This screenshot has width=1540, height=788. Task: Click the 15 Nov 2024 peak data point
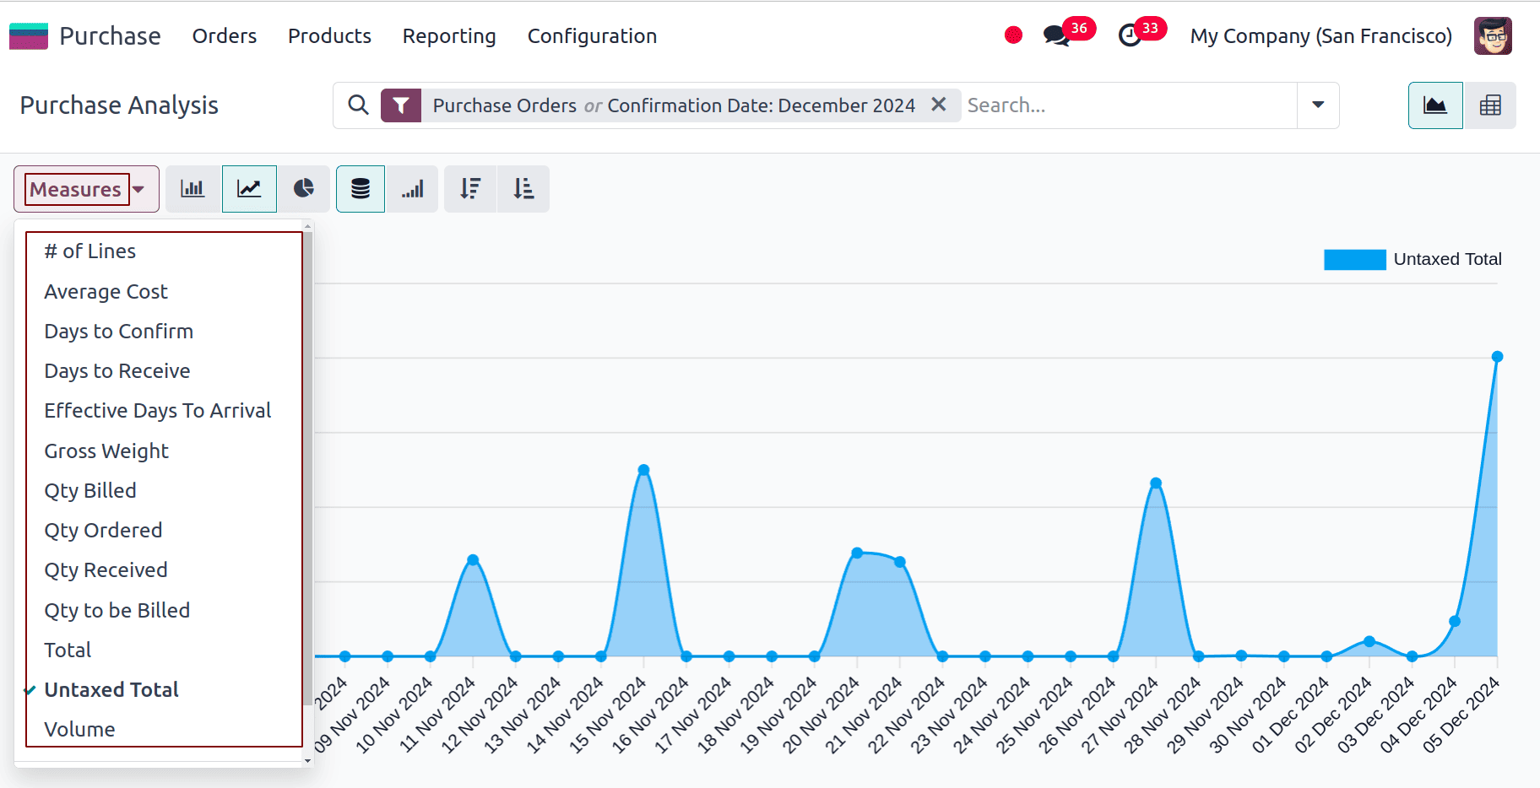[x=643, y=470]
